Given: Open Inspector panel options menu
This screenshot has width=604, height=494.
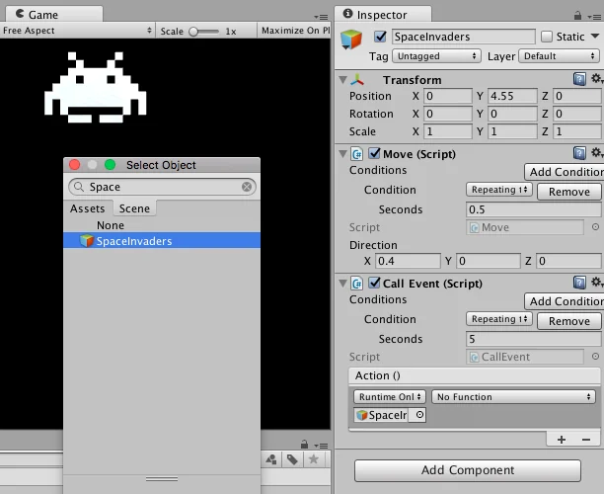Looking at the screenshot, I should pyautogui.click(x=595, y=17).
